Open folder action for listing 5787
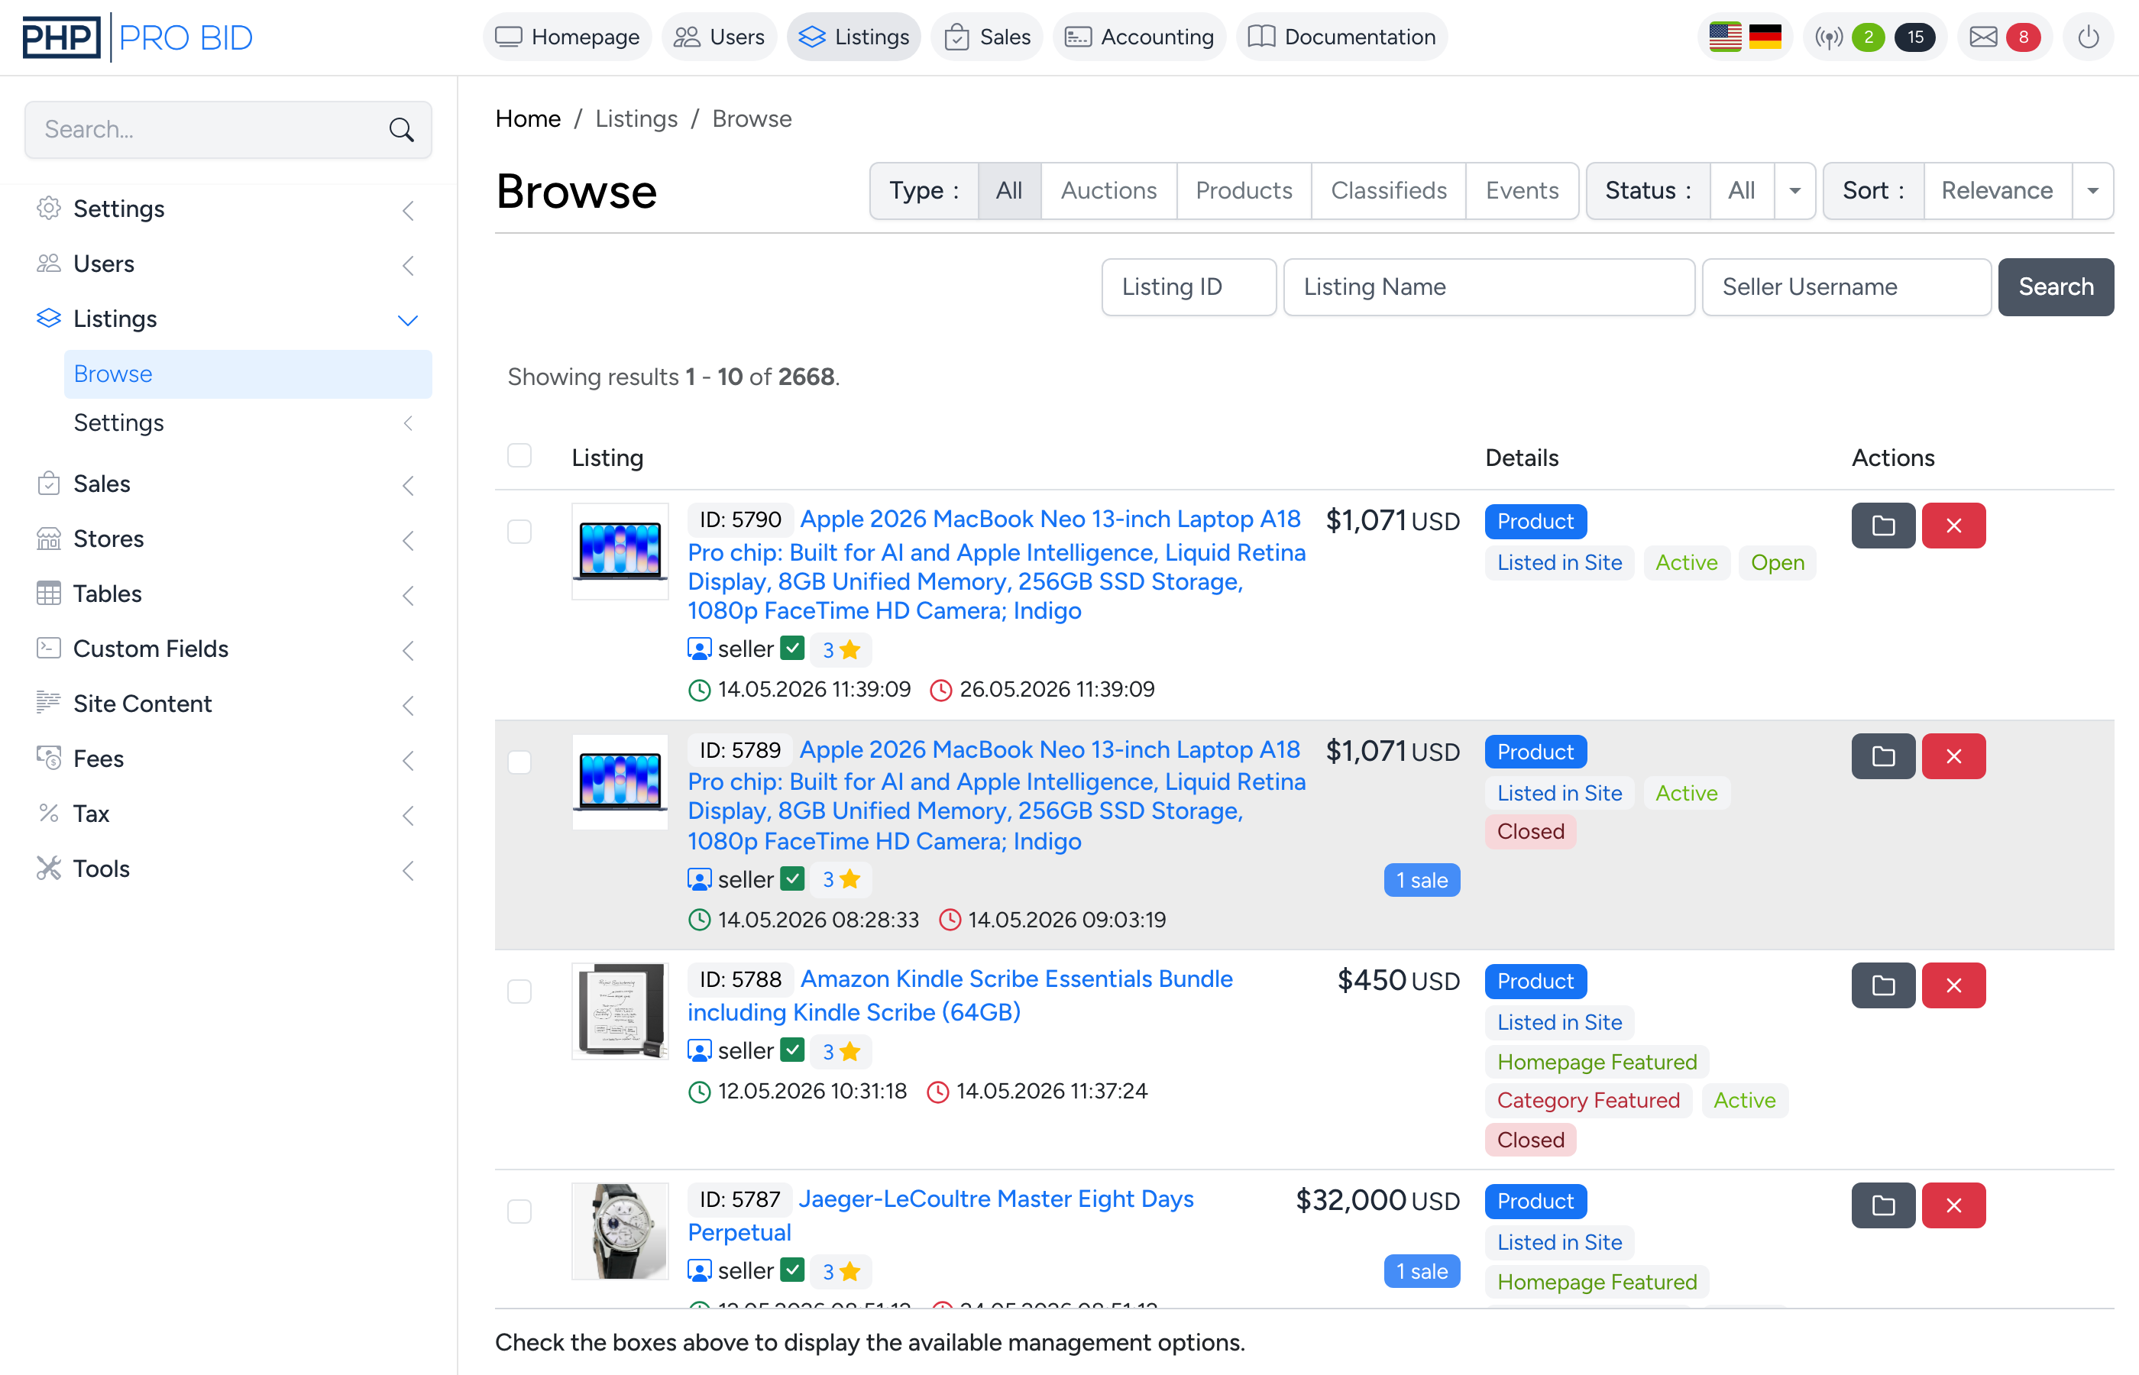 1883,1205
